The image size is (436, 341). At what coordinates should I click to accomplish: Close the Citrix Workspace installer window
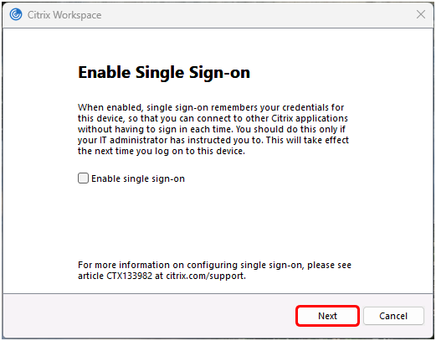421,14
